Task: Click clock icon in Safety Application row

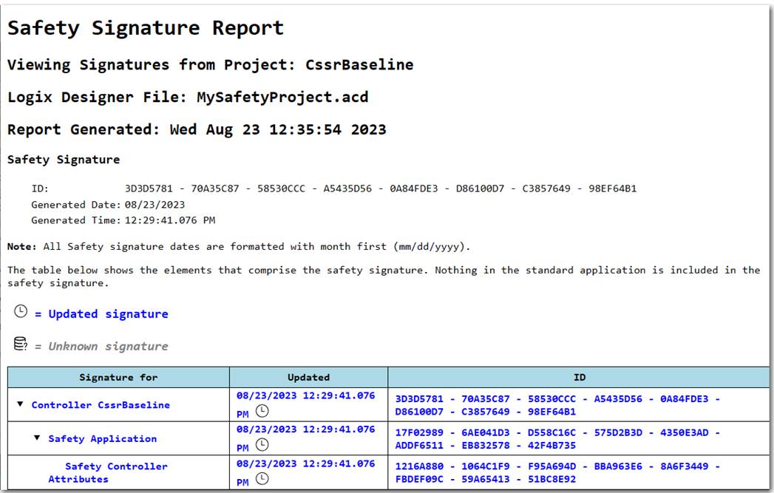Action: [262, 445]
